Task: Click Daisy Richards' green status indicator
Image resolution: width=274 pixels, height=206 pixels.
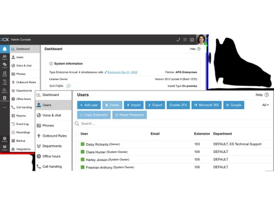Action: pyautogui.click(x=83, y=144)
